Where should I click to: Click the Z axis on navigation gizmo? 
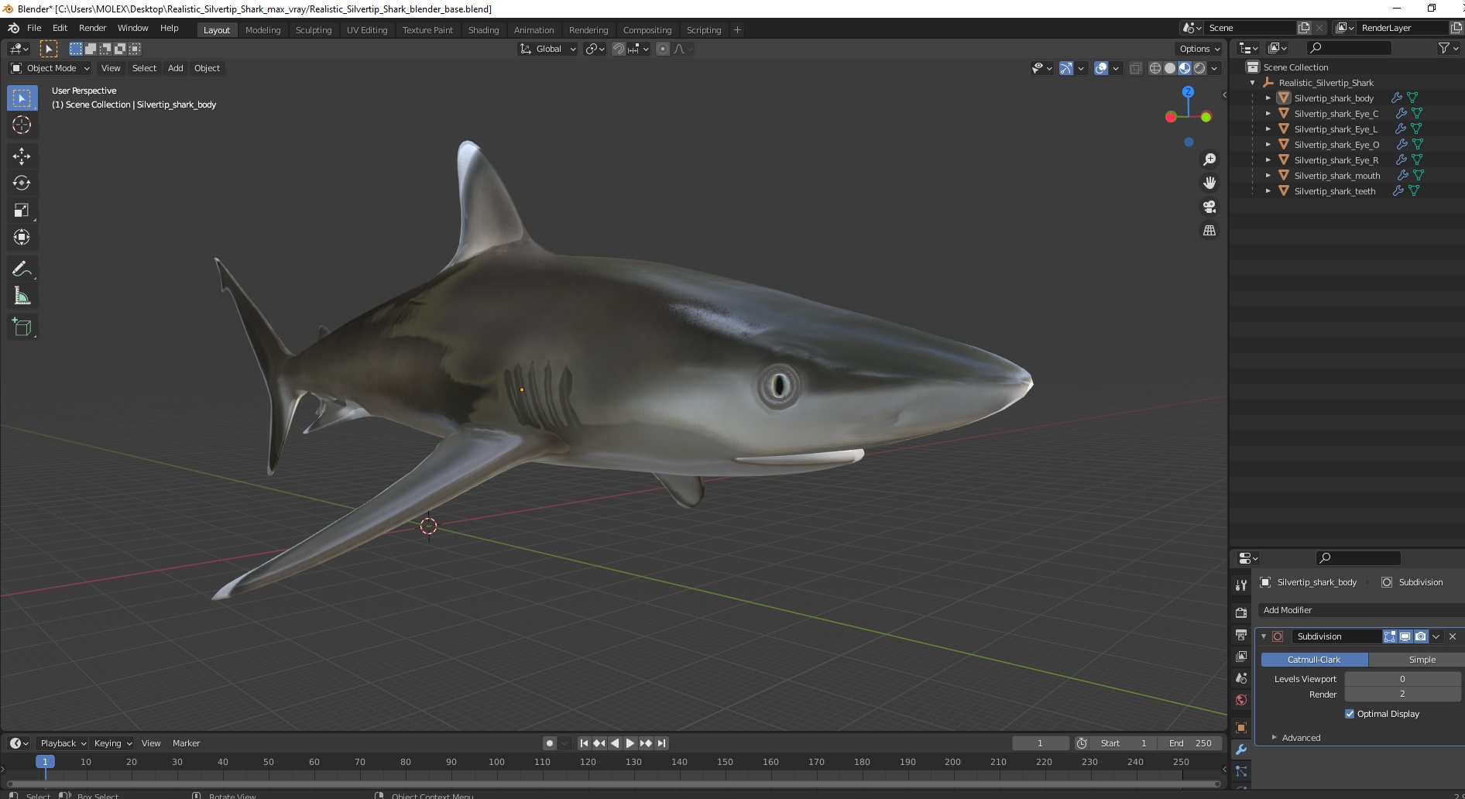click(1188, 91)
